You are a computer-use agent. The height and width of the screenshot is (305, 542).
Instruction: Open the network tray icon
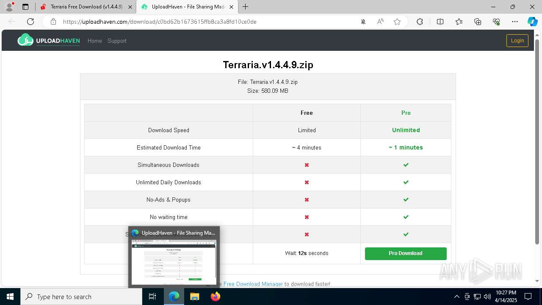pos(477,297)
